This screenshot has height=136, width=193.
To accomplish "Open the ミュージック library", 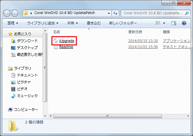I will [x=27, y=96].
